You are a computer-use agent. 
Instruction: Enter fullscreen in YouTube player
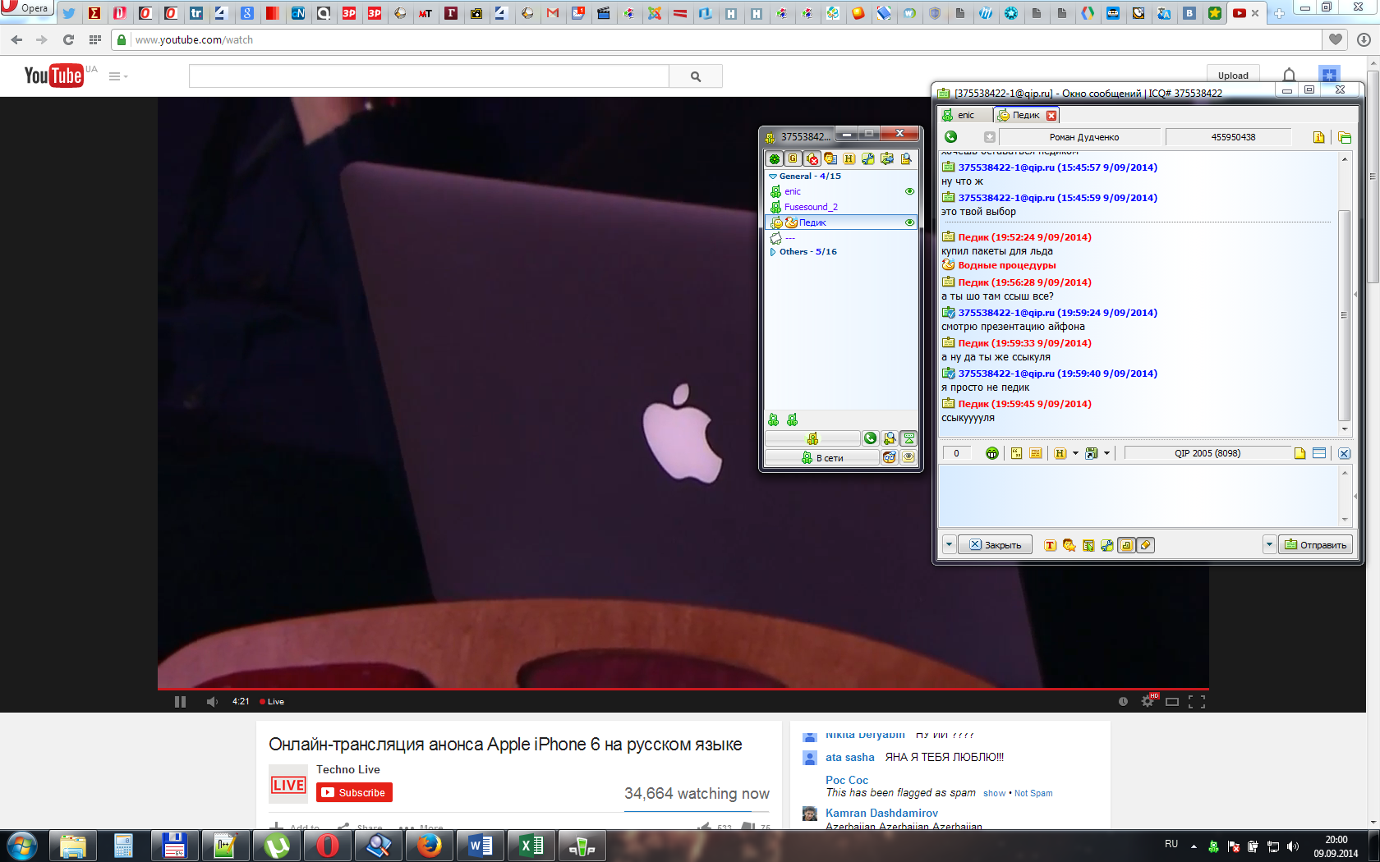(1197, 701)
